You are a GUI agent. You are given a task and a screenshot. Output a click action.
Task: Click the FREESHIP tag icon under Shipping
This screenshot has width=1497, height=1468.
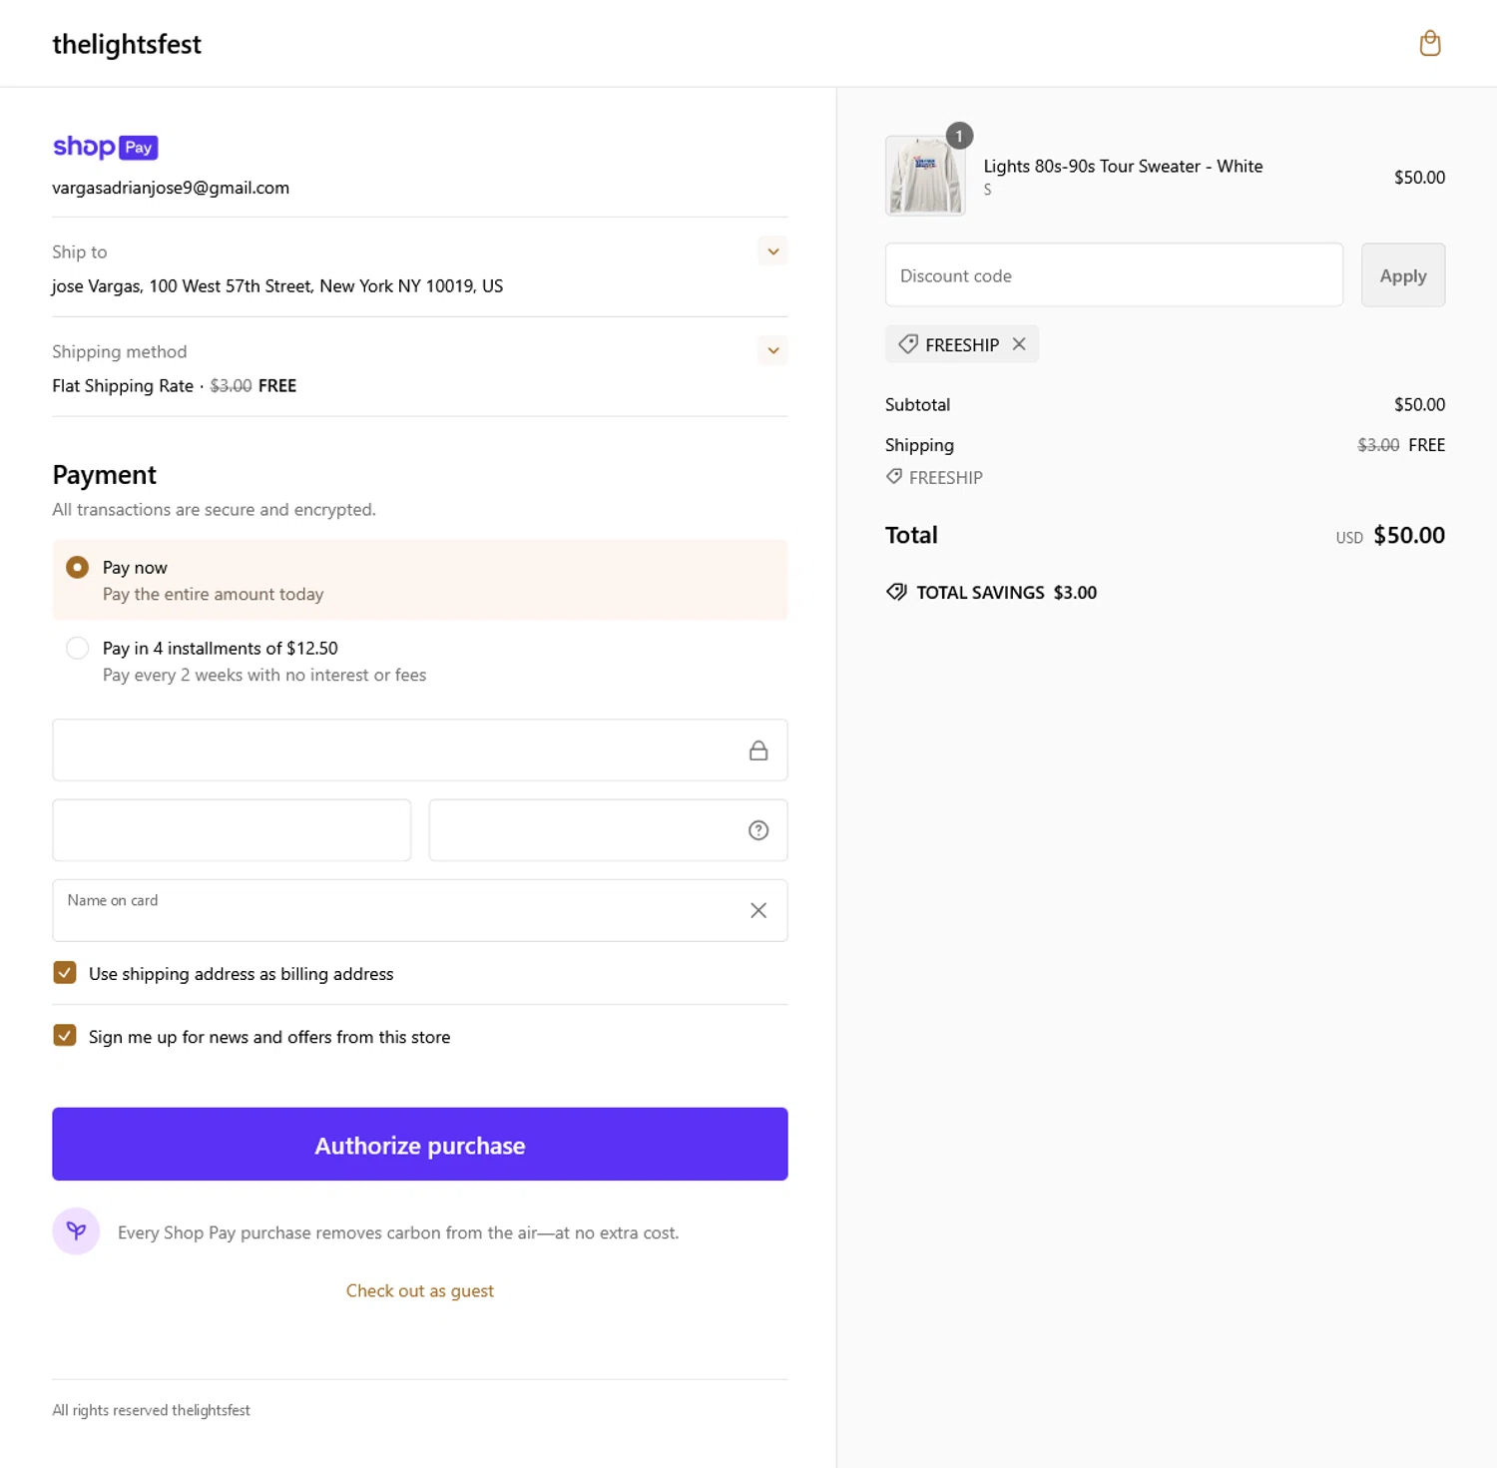894,477
